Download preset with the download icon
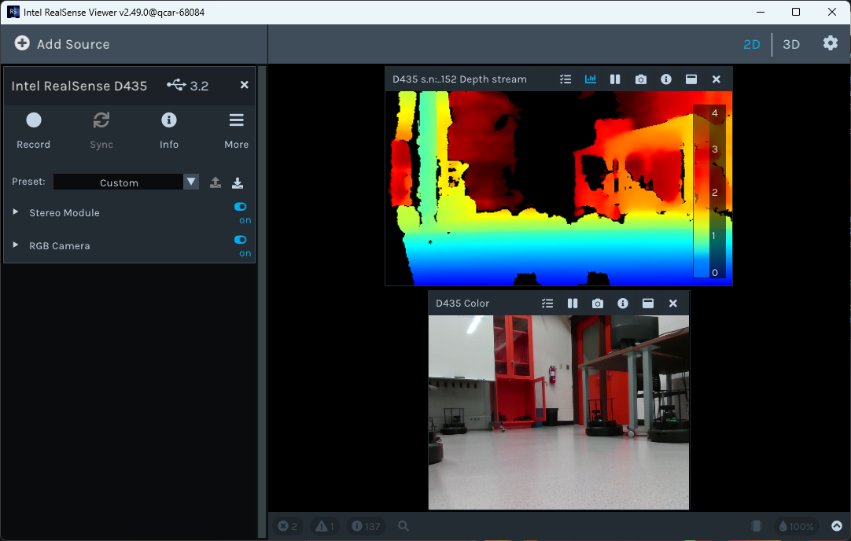Screen dimensions: 851x541 click(238, 182)
